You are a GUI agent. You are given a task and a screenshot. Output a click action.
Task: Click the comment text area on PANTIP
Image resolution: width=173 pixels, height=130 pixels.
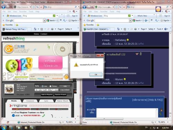click(127, 113)
